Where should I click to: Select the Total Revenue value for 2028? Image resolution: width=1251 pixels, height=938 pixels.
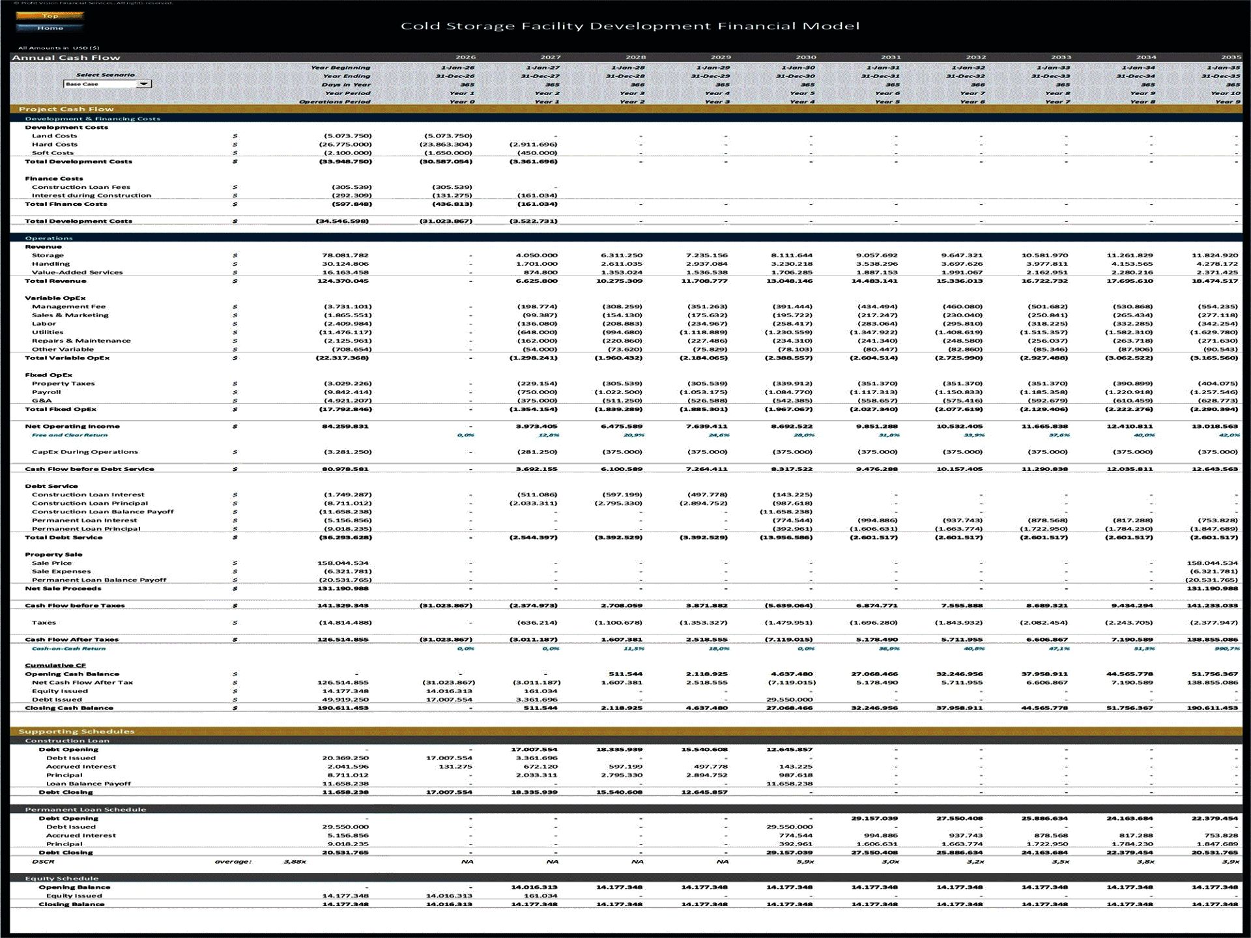click(620, 281)
